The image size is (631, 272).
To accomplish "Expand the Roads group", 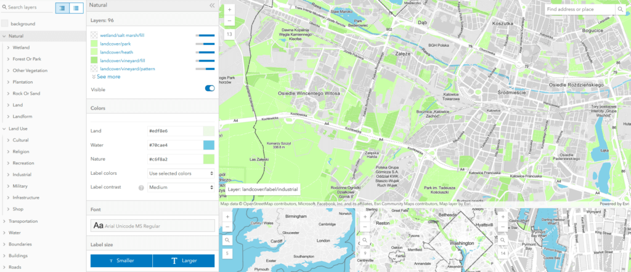I will click(x=4, y=267).
